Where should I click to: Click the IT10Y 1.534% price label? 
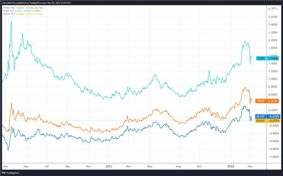(x=268, y=58)
